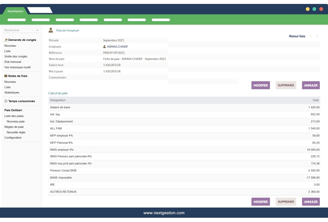Screen dimensions: 328x222
Task: Select the last tab in the green navigation bar
Action: click(160, 20)
